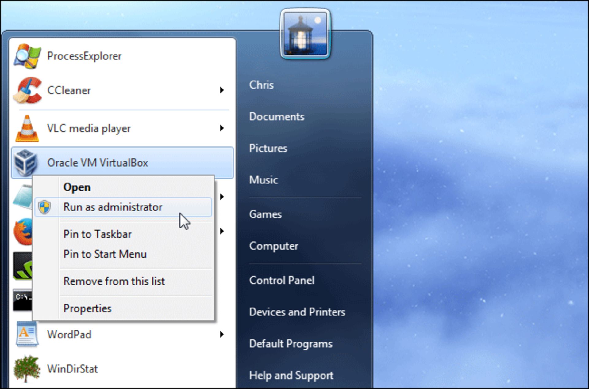
Task: Launch VLC media player entry
Action: pyautogui.click(x=122, y=128)
